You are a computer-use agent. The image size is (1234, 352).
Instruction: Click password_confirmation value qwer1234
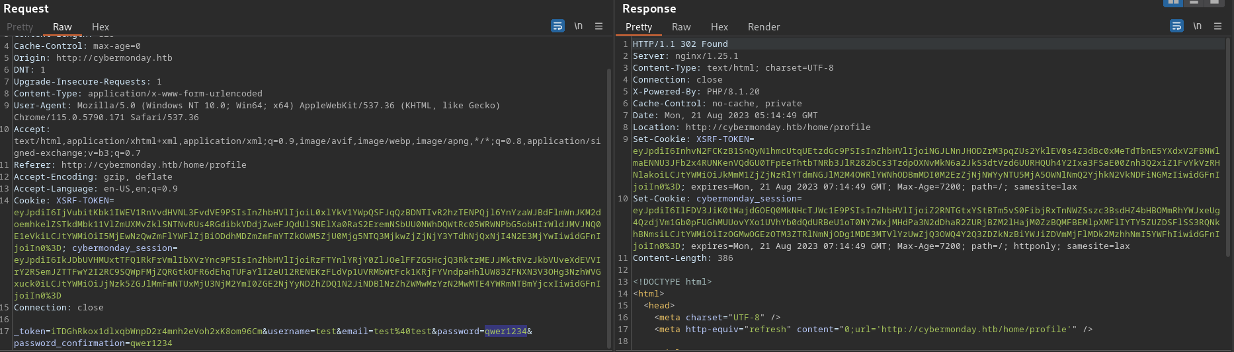[151, 343]
